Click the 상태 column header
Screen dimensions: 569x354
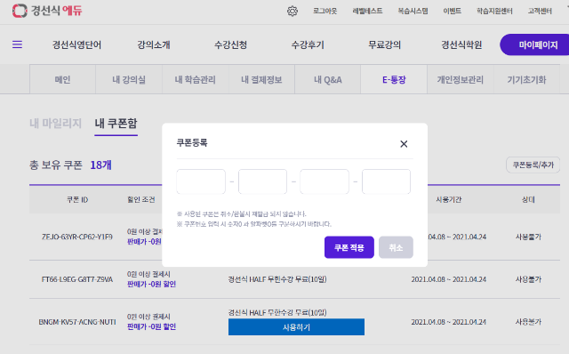(528, 200)
